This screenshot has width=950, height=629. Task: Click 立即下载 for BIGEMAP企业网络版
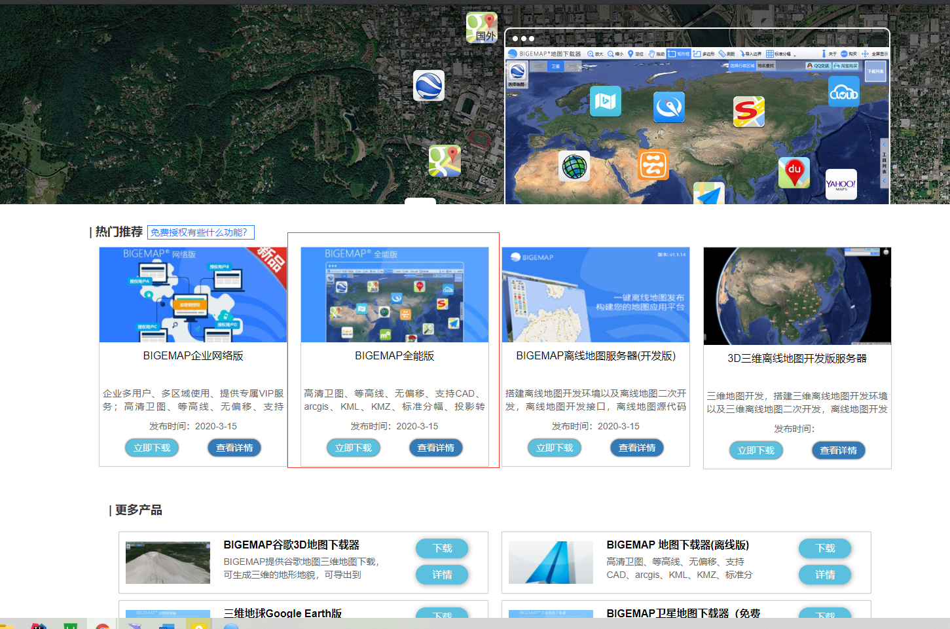pos(152,448)
